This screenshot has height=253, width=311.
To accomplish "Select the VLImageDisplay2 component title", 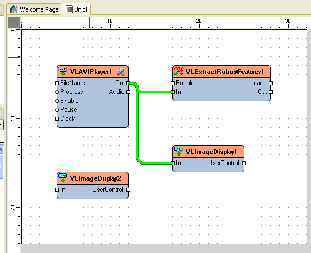I will (95, 178).
